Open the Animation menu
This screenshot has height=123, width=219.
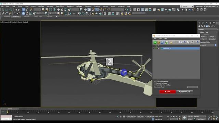pos(50,6)
